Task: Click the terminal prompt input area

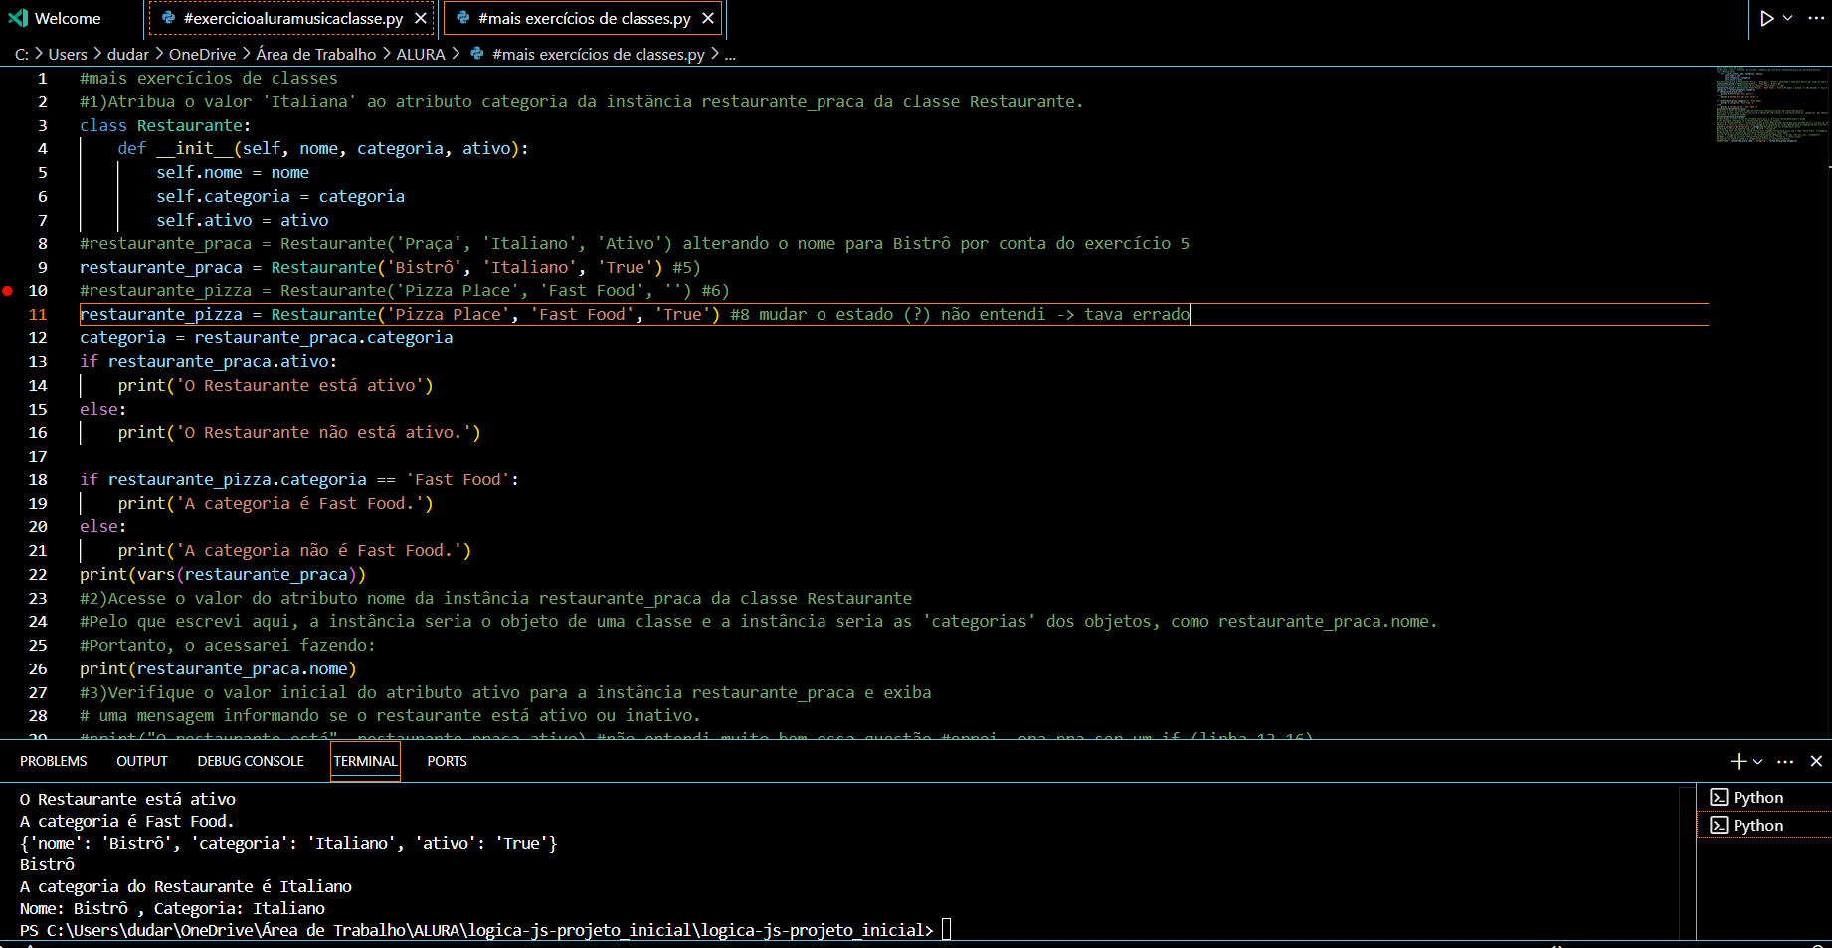Action: [x=946, y=930]
